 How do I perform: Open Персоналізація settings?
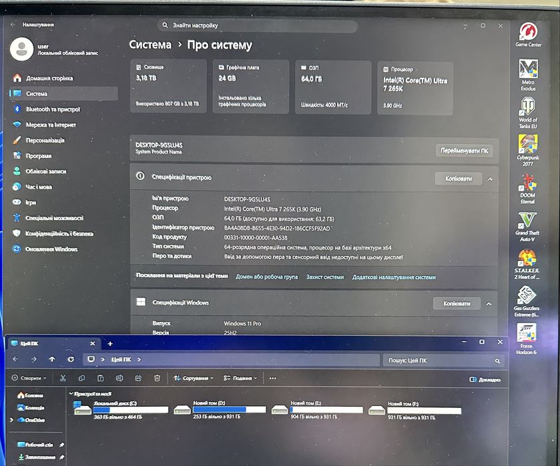click(63, 140)
